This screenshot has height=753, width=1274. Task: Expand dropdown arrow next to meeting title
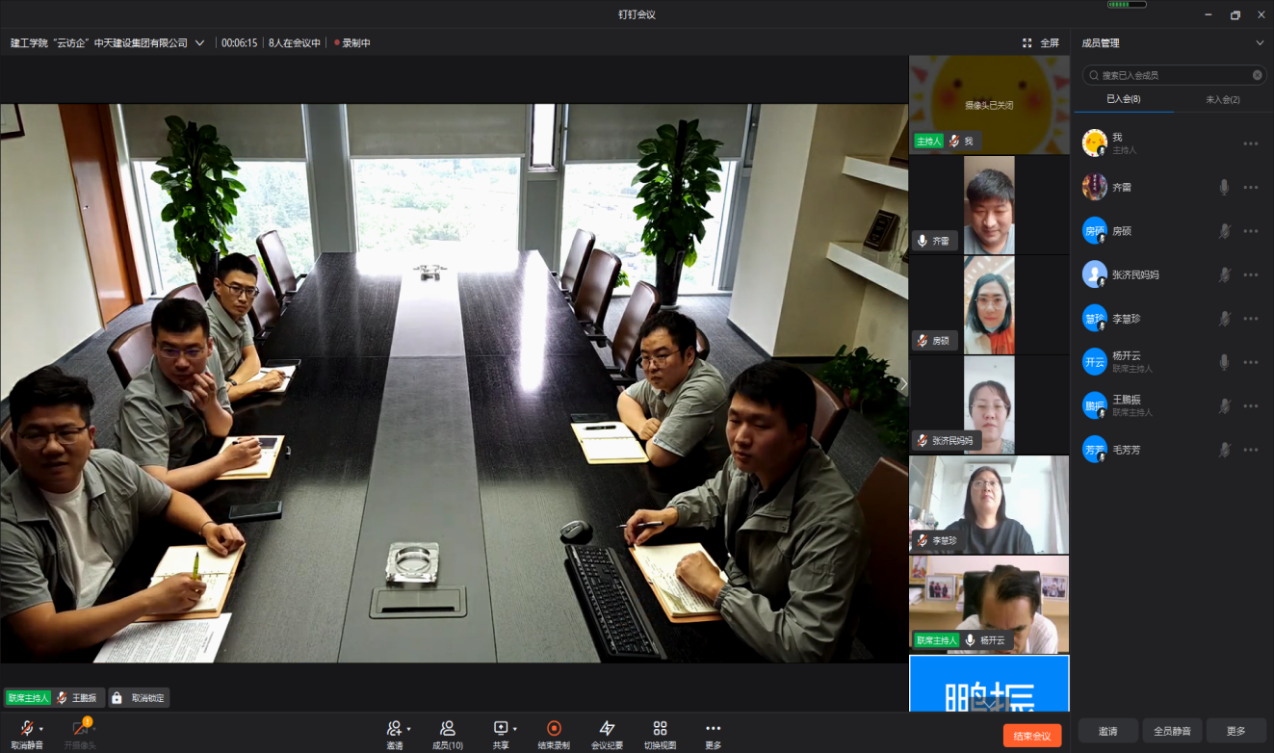click(x=200, y=43)
